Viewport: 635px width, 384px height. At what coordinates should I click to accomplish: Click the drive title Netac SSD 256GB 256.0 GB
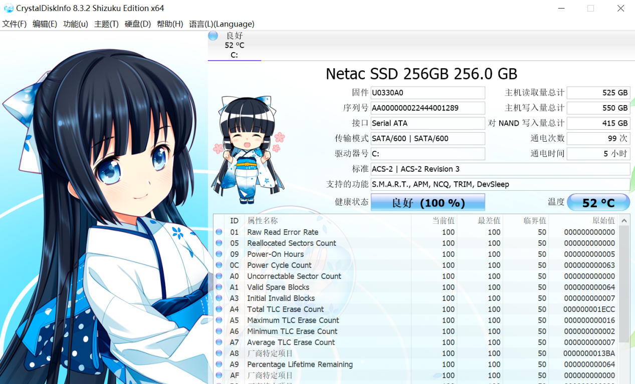click(421, 74)
